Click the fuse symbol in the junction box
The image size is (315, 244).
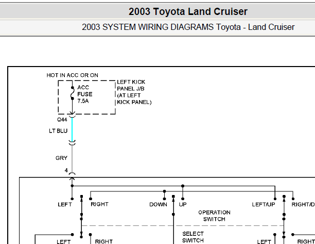(73, 93)
